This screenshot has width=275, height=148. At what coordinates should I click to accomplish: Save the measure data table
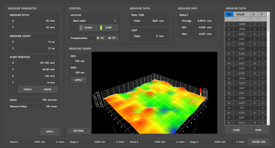(259, 130)
